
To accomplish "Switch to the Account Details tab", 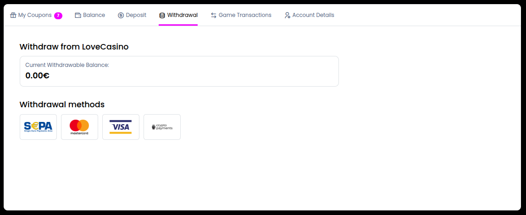I will click(313, 15).
